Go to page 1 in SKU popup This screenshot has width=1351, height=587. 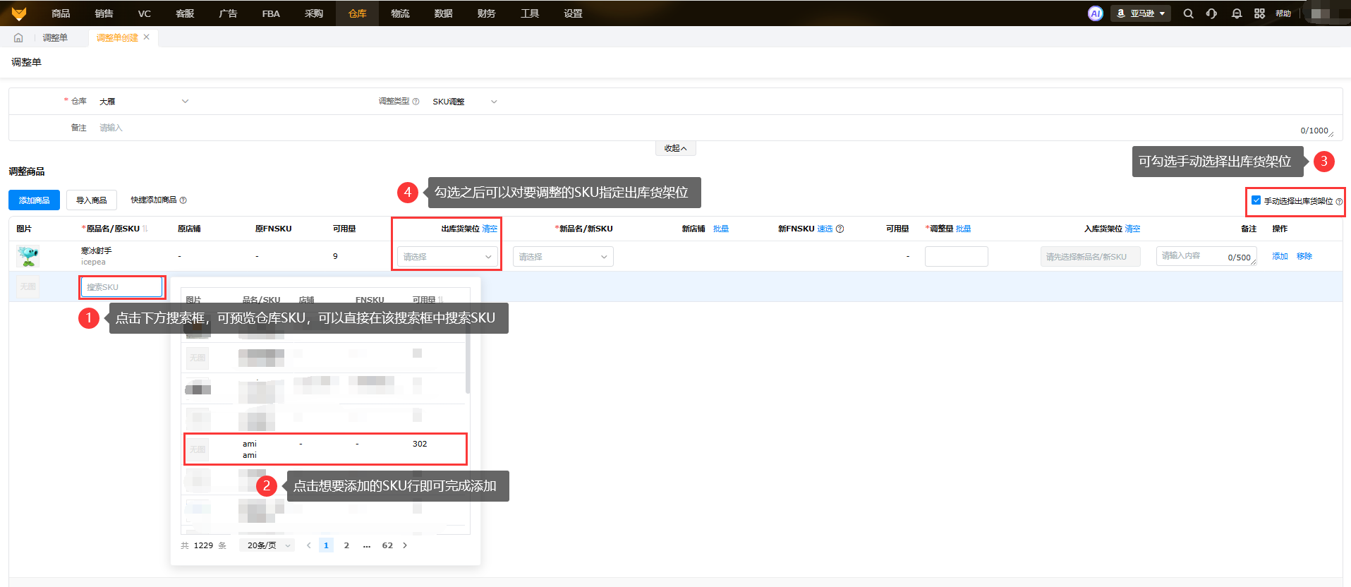(x=326, y=545)
